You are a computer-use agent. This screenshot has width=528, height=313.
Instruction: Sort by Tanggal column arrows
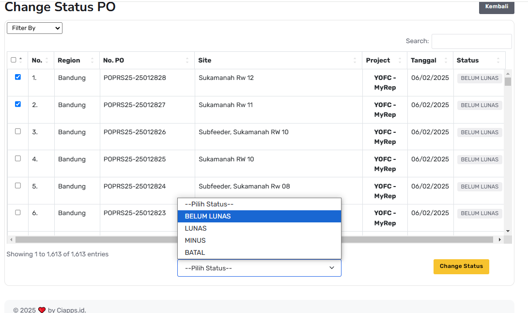tap(446, 61)
